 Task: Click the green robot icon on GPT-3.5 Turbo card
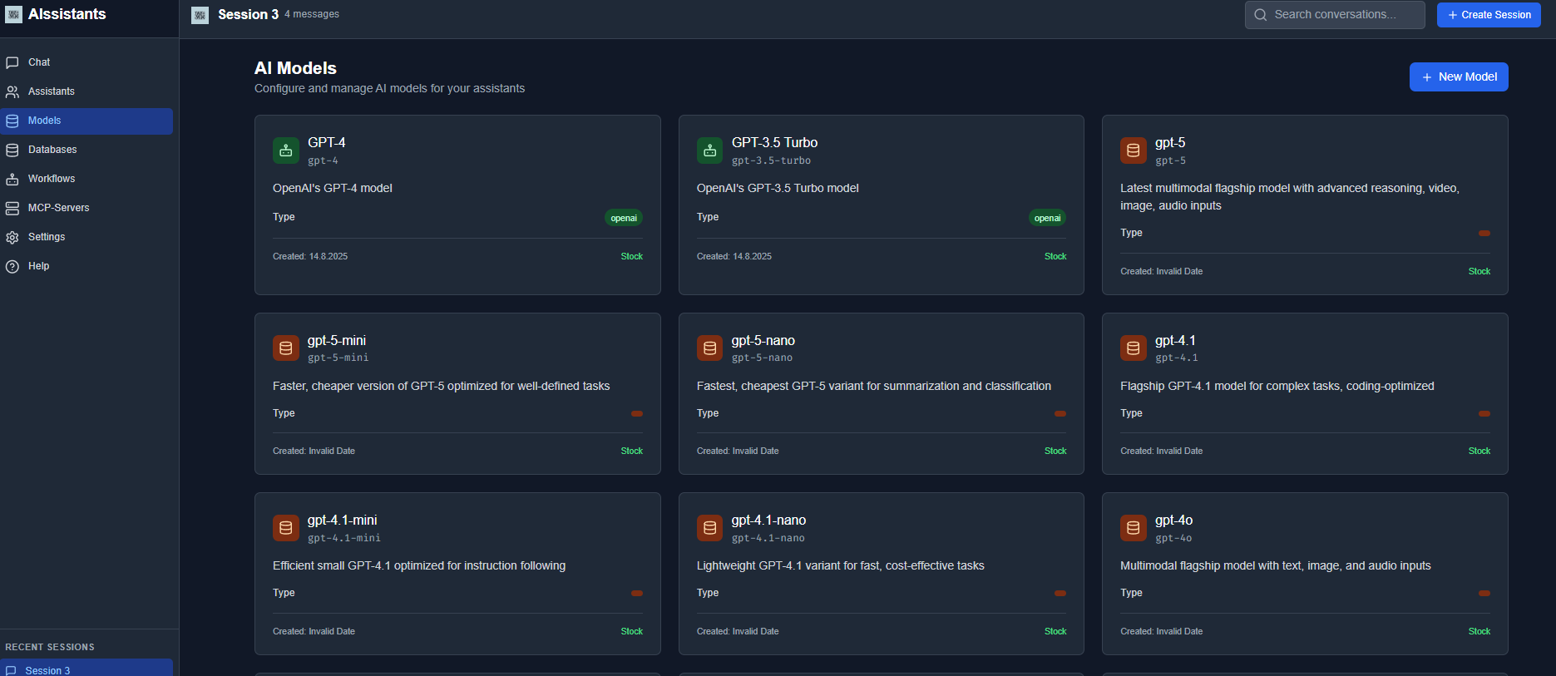pyautogui.click(x=709, y=150)
